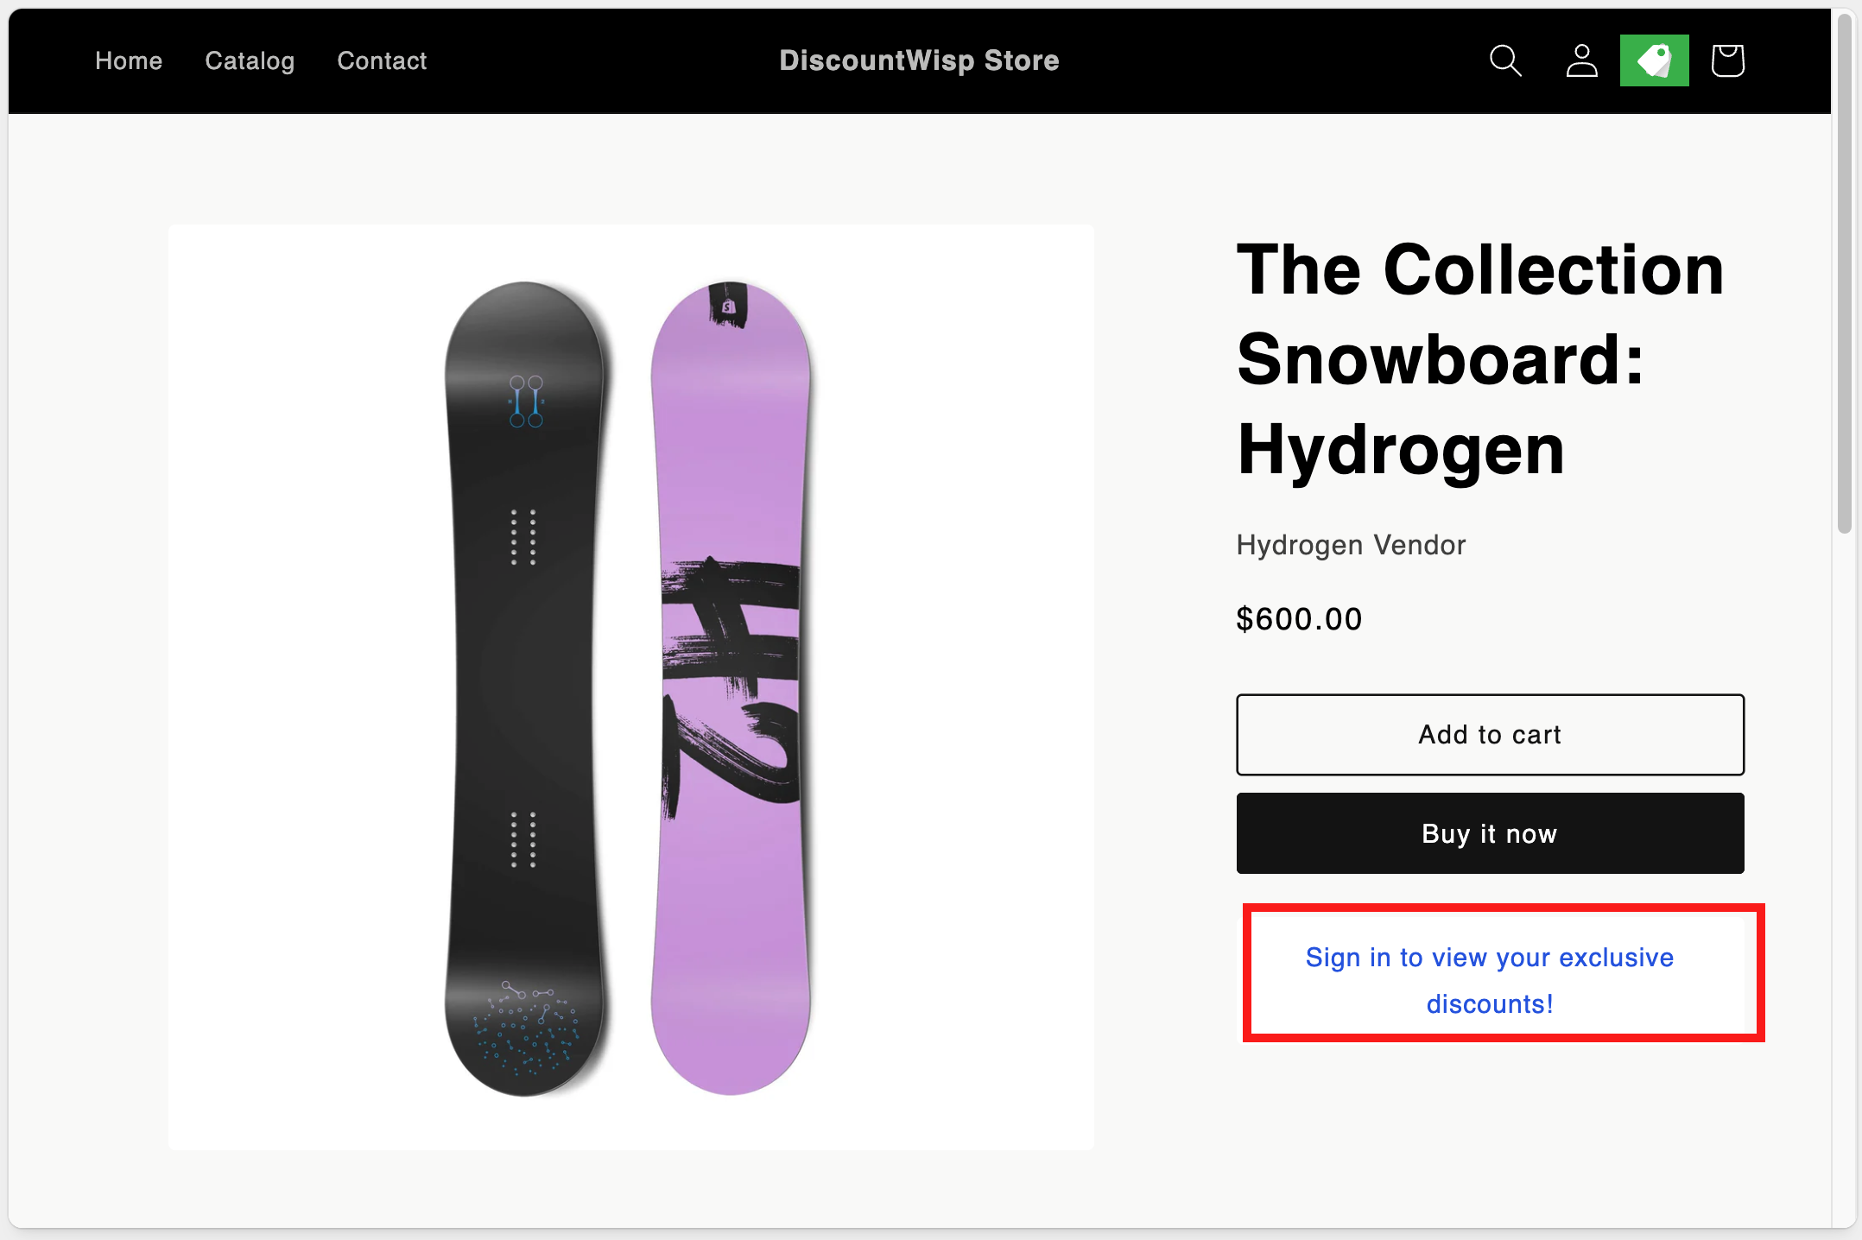
Task: Go to the Home menu item
Action: 129,60
